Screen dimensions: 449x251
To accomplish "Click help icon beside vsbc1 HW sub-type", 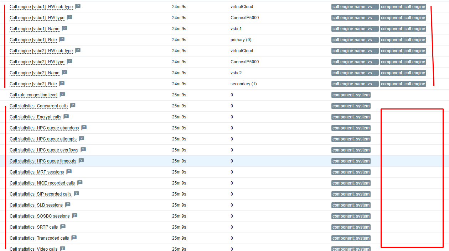I will pyautogui.click(x=78, y=6).
